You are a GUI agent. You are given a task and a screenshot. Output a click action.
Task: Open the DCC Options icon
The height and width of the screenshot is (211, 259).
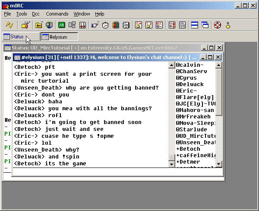tap(159, 25)
